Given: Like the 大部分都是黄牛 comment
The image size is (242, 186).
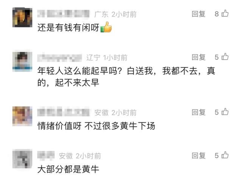Looking at the screenshot, I should click(225, 155).
